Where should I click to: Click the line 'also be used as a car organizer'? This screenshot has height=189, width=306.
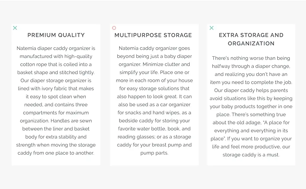(154, 105)
